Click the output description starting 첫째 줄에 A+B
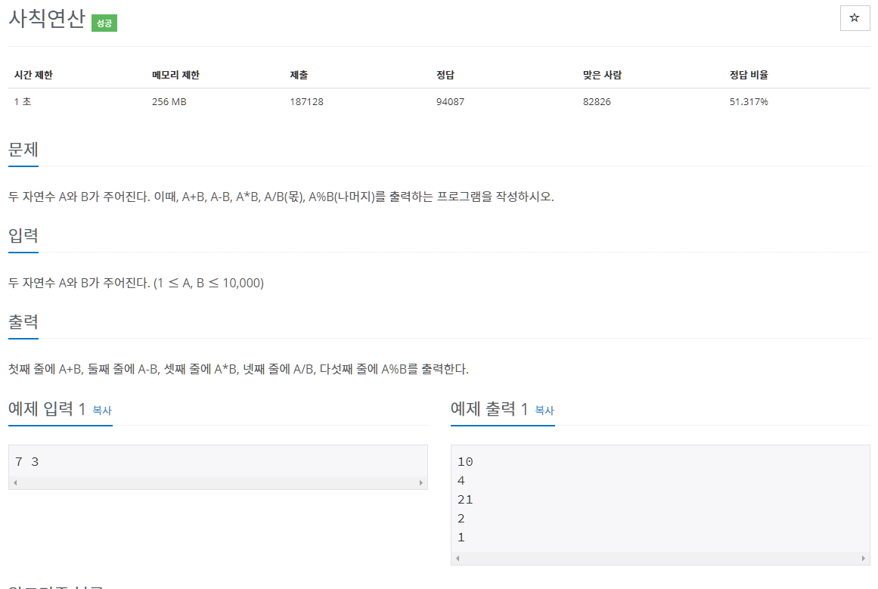Image resolution: width=878 pixels, height=589 pixels. point(238,369)
